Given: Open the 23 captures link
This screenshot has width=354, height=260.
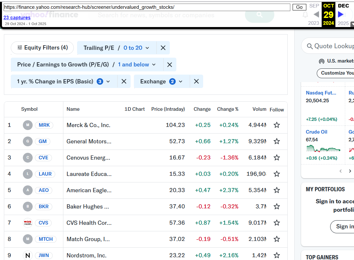Looking at the screenshot, I should point(17,17).
